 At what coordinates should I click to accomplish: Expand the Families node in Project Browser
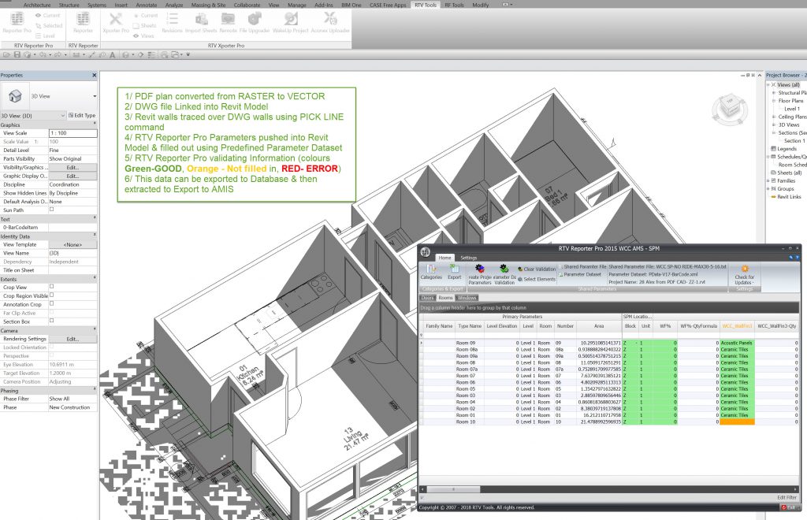pos(768,180)
